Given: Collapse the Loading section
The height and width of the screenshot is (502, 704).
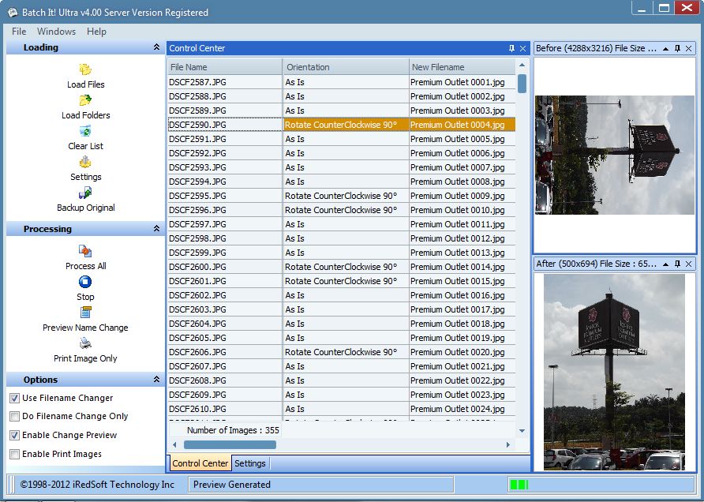Looking at the screenshot, I should click(x=156, y=48).
